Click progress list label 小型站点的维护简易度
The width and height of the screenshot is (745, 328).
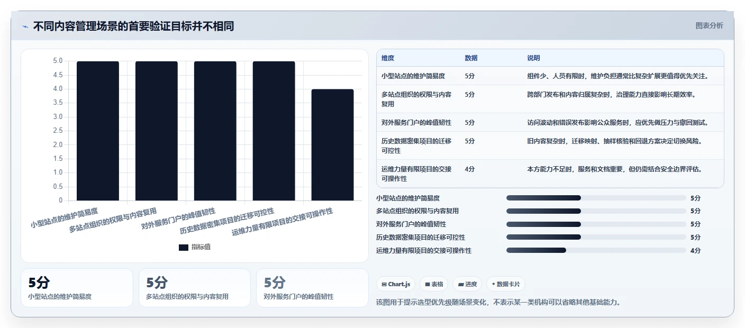pos(408,198)
